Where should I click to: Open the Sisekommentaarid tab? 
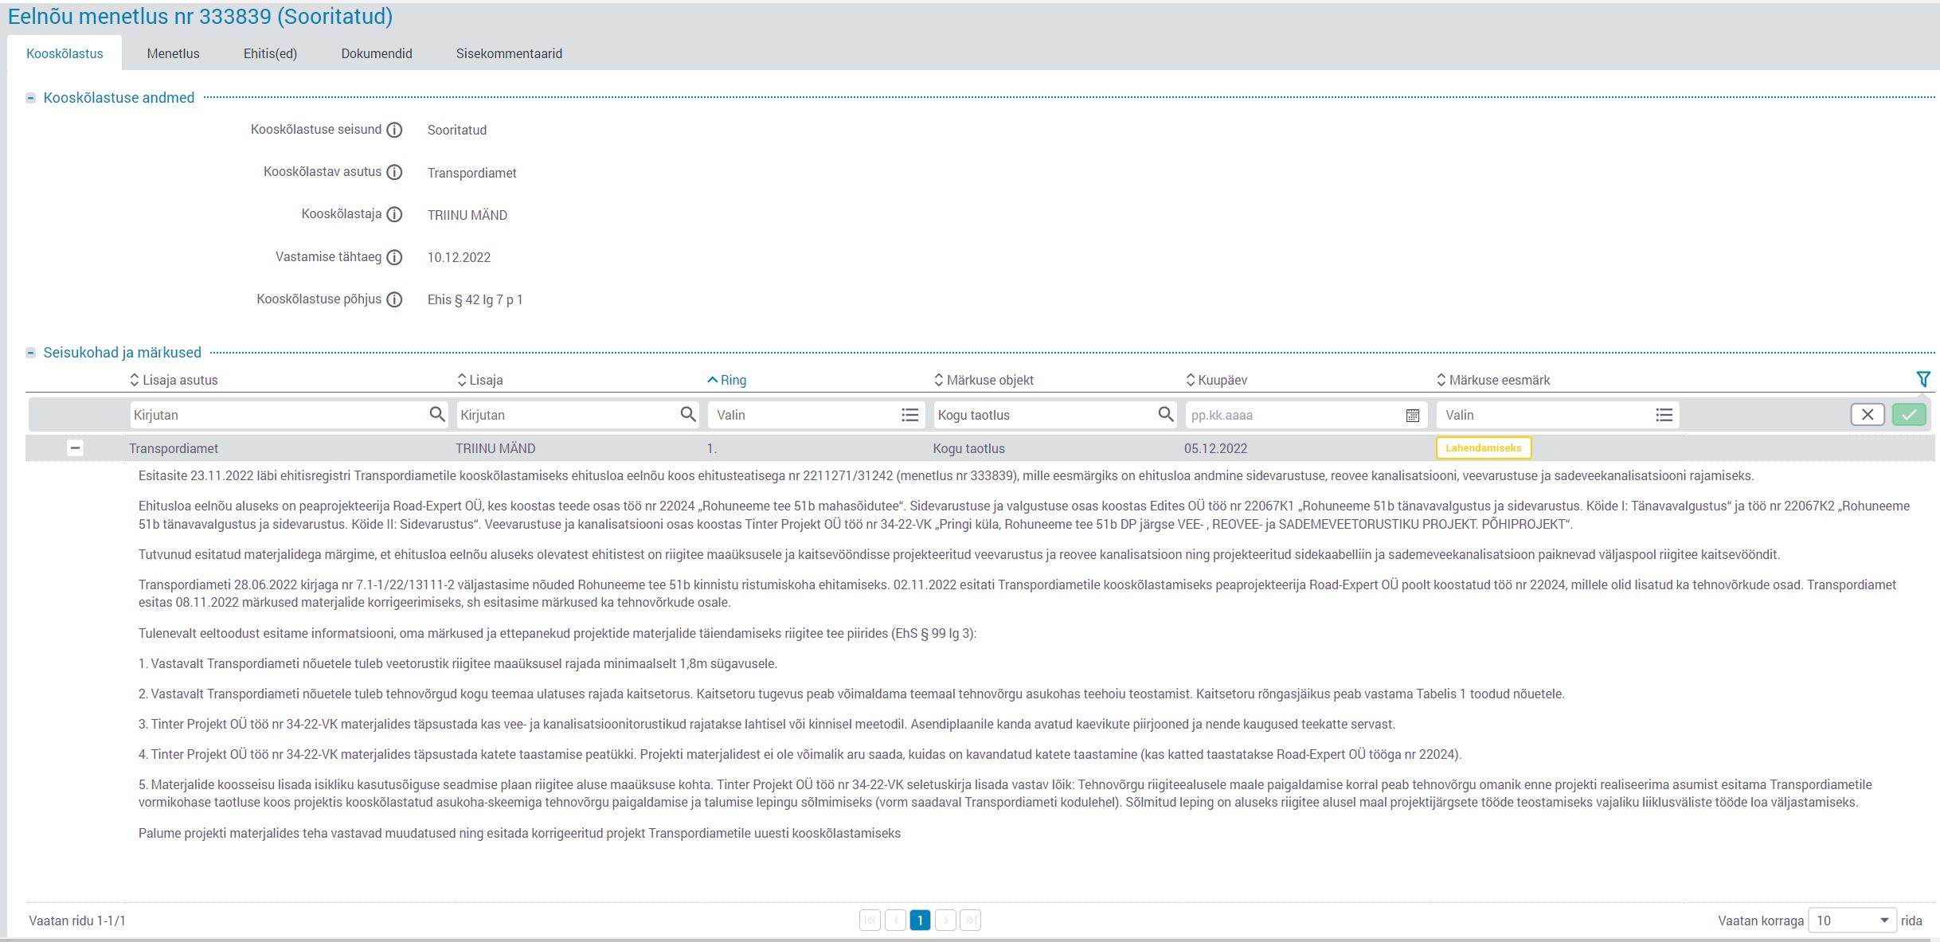pos(509,53)
